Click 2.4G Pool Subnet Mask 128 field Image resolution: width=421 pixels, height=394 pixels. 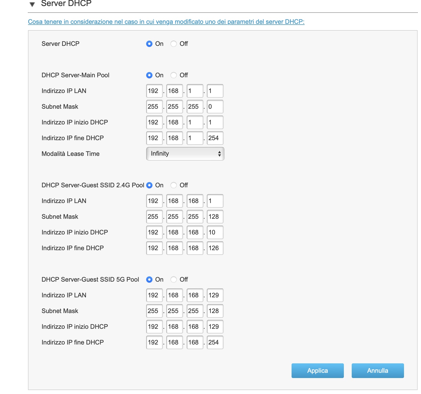point(215,217)
